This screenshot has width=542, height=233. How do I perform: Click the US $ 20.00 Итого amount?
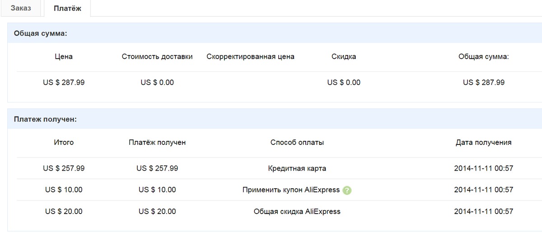coord(64,211)
